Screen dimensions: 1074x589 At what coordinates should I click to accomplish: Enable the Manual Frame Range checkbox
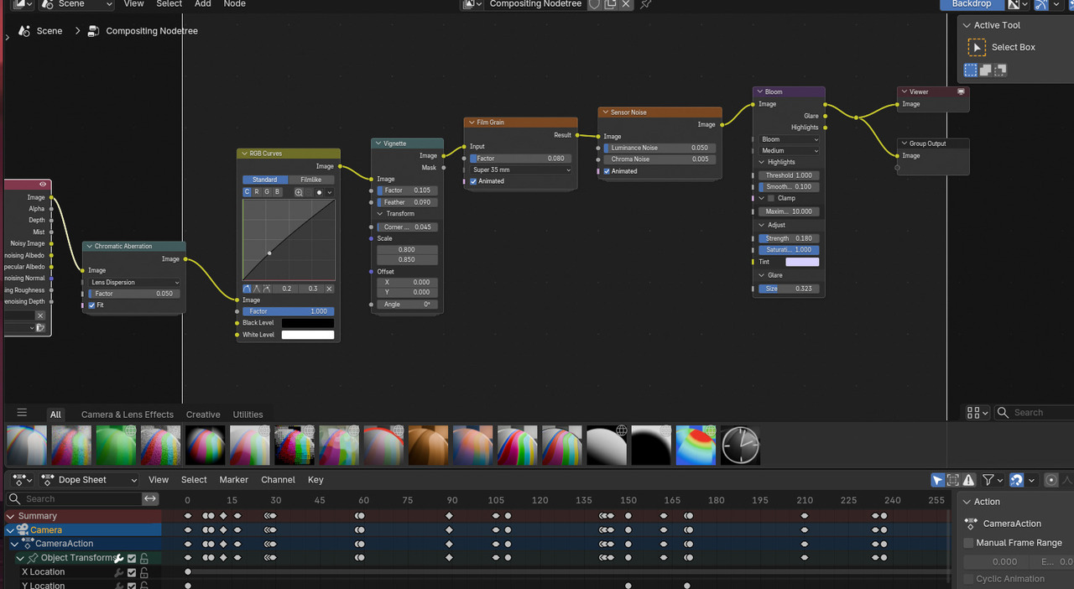pos(968,543)
